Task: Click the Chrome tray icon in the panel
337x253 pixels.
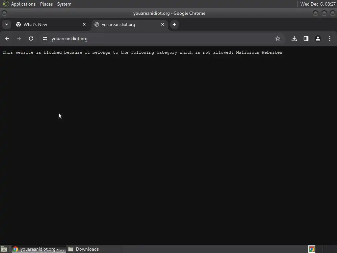Action: [312, 249]
